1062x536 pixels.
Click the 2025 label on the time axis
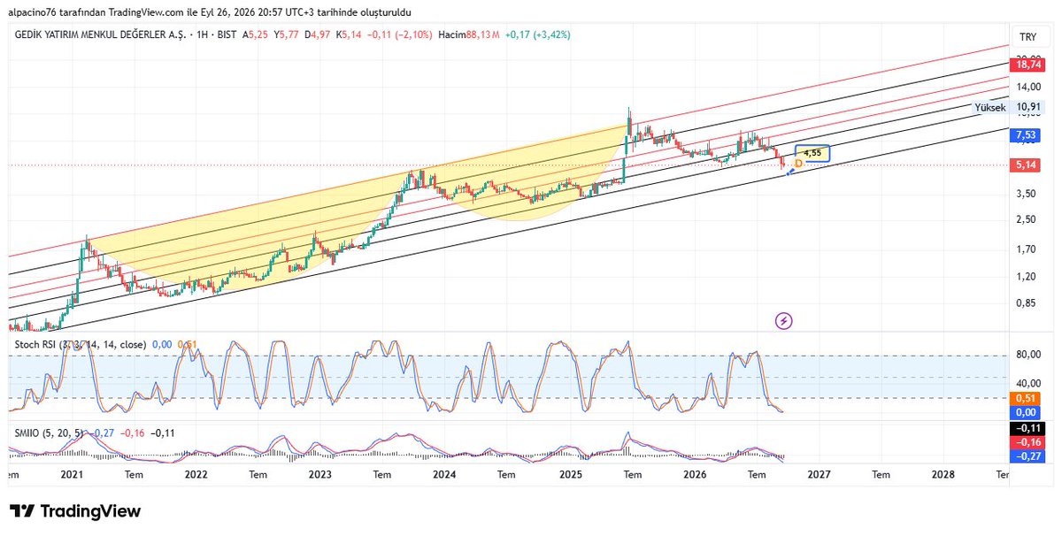570,474
